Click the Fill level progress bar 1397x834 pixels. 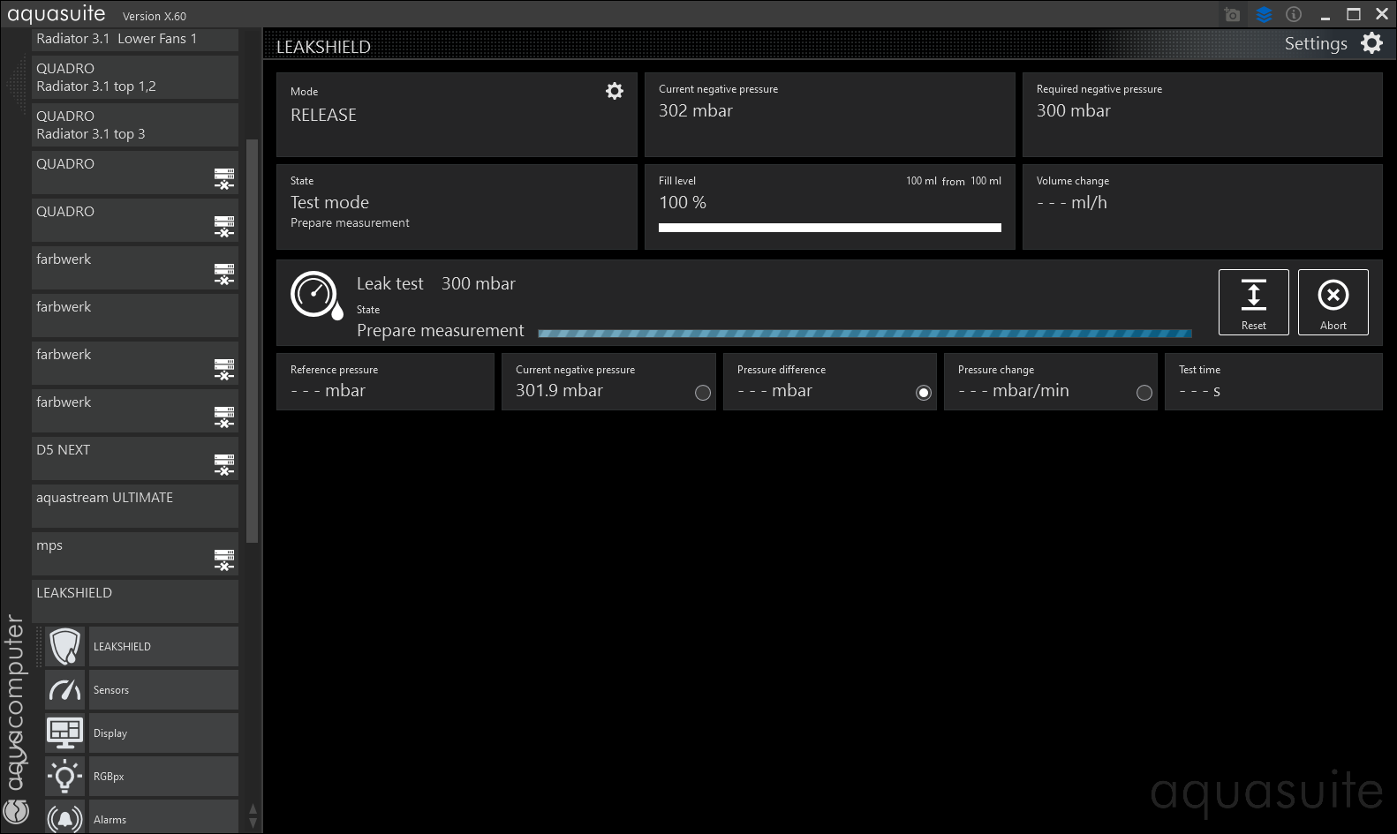pyautogui.click(x=830, y=228)
